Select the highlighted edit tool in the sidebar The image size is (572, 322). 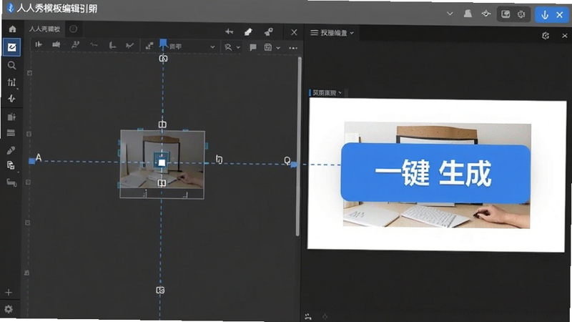click(x=11, y=47)
